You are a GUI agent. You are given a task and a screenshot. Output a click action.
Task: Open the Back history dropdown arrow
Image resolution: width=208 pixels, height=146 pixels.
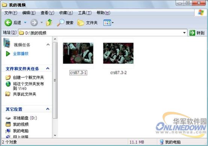[25, 23]
